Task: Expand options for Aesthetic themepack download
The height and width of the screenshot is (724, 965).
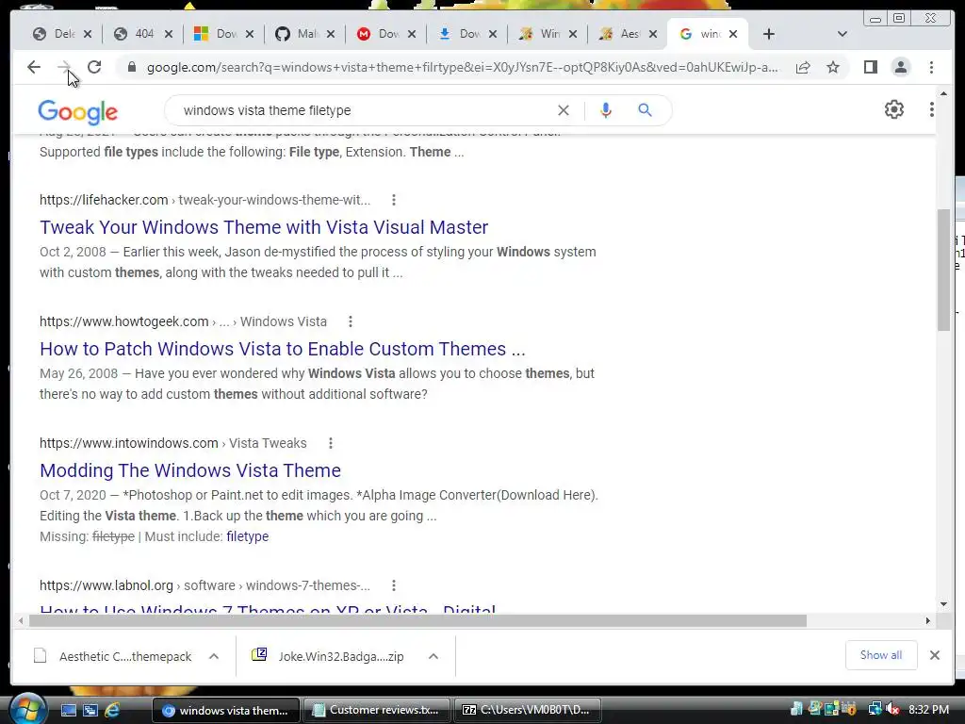Action: [214, 656]
